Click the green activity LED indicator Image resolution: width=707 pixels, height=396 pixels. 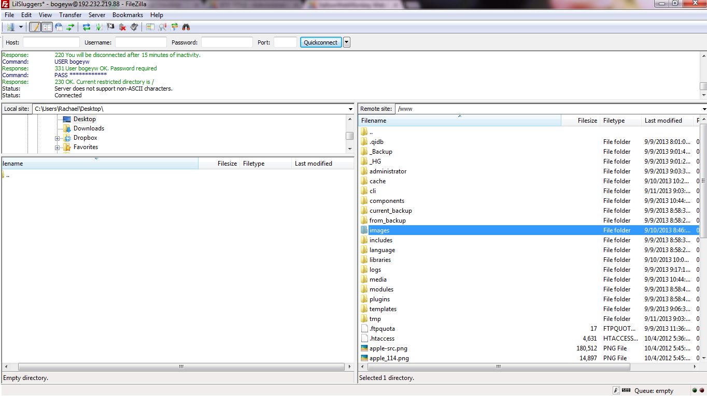coord(695,391)
